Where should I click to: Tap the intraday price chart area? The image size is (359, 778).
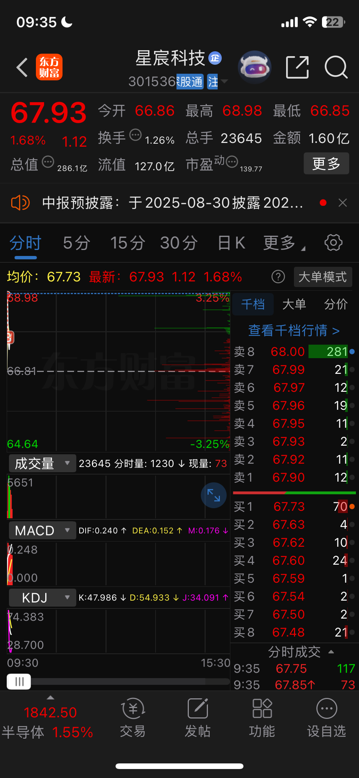point(119,372)
